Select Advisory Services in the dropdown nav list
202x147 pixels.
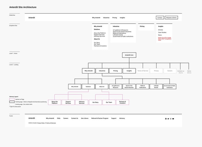pyautogui.click(x=99, y=36)
